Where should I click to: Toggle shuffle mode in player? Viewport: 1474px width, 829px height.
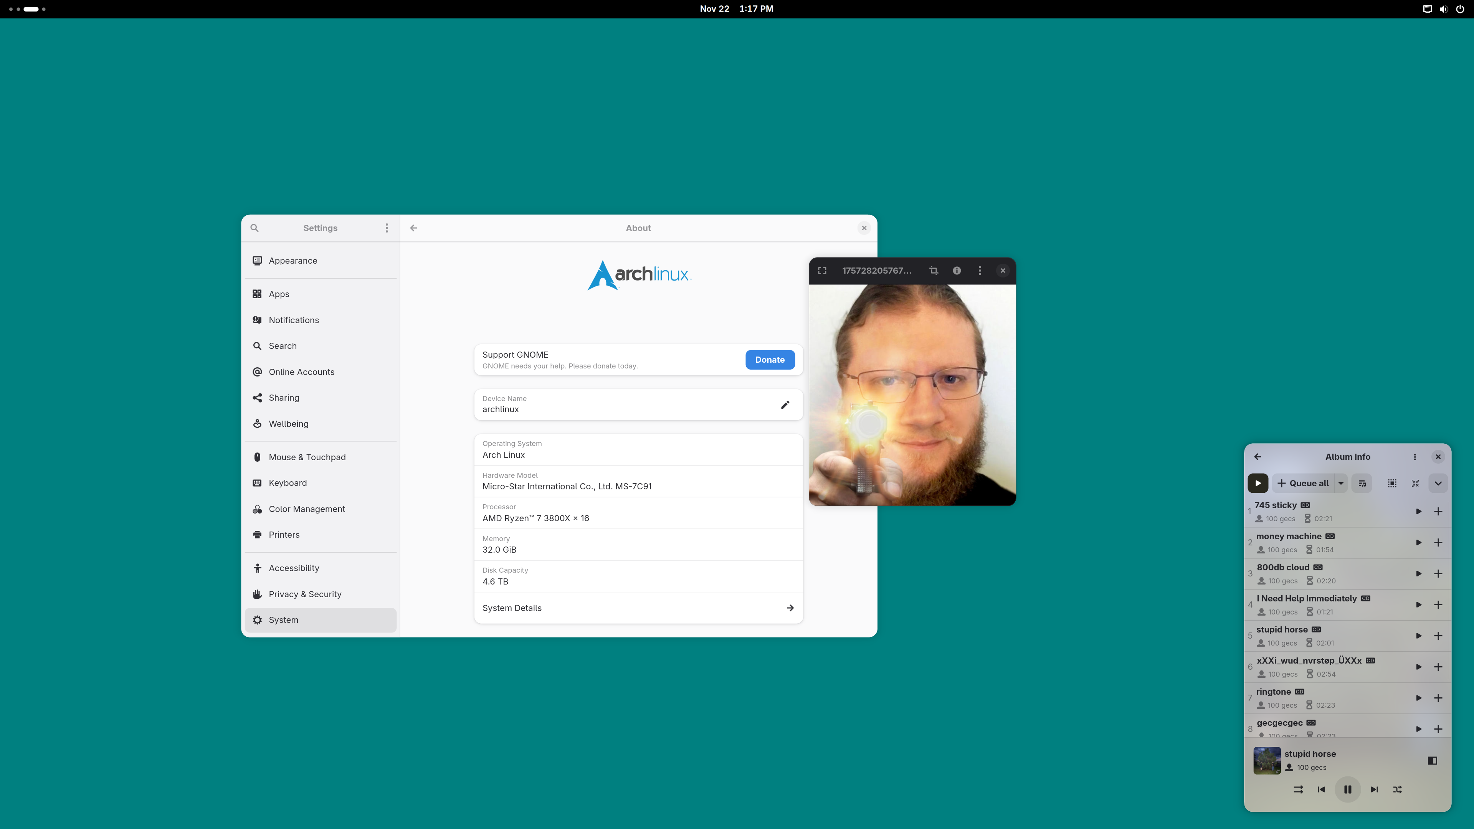(x=1397, y=789)
